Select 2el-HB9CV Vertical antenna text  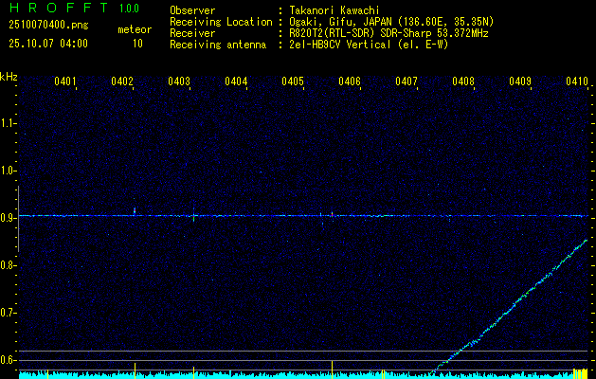coord(368,45)
